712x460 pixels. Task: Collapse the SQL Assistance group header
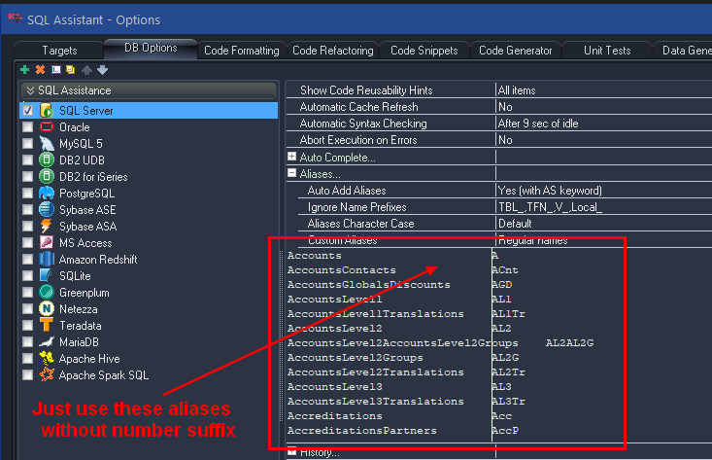tap(149, 90)
